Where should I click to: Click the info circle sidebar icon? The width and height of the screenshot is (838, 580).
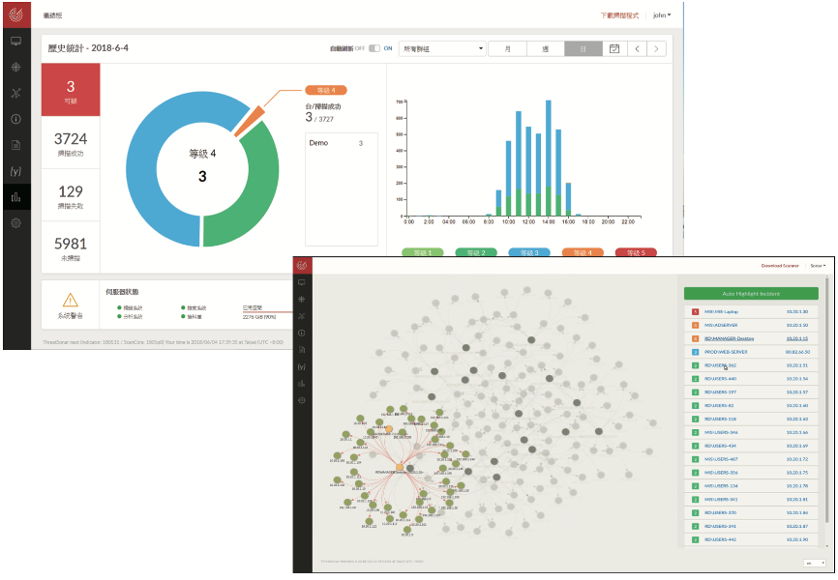[x=16, y=119]
